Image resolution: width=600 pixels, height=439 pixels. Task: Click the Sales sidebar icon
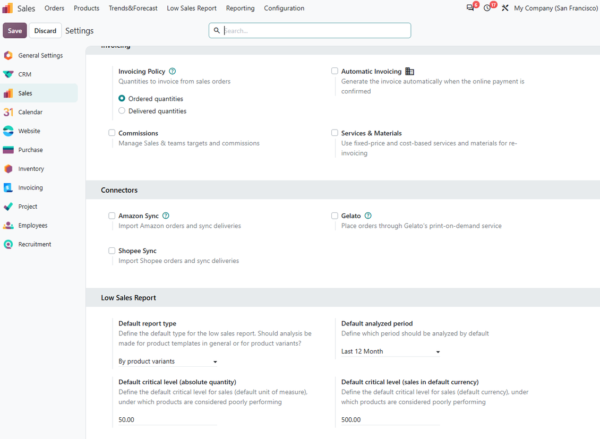8,93
